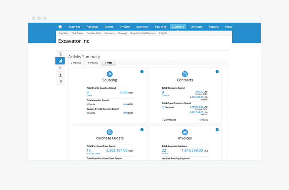Go to the Risk Aware submenu

[x=77, y=34]
